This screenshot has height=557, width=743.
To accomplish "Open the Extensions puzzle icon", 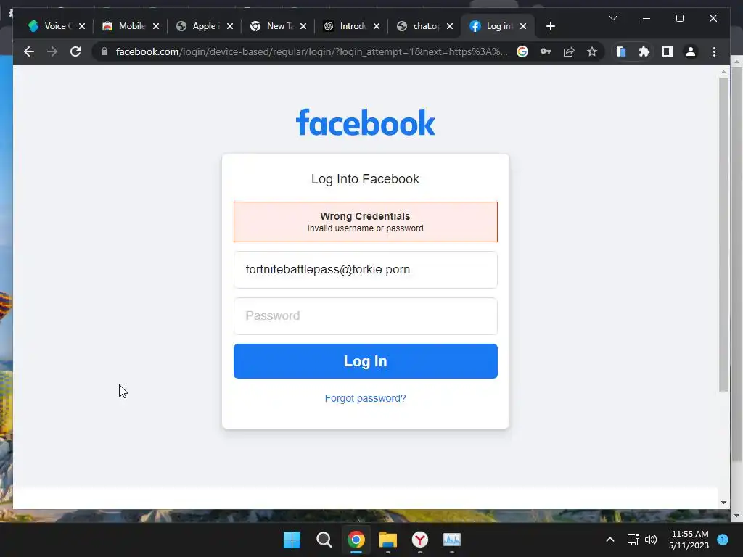I will click(644, 51).
